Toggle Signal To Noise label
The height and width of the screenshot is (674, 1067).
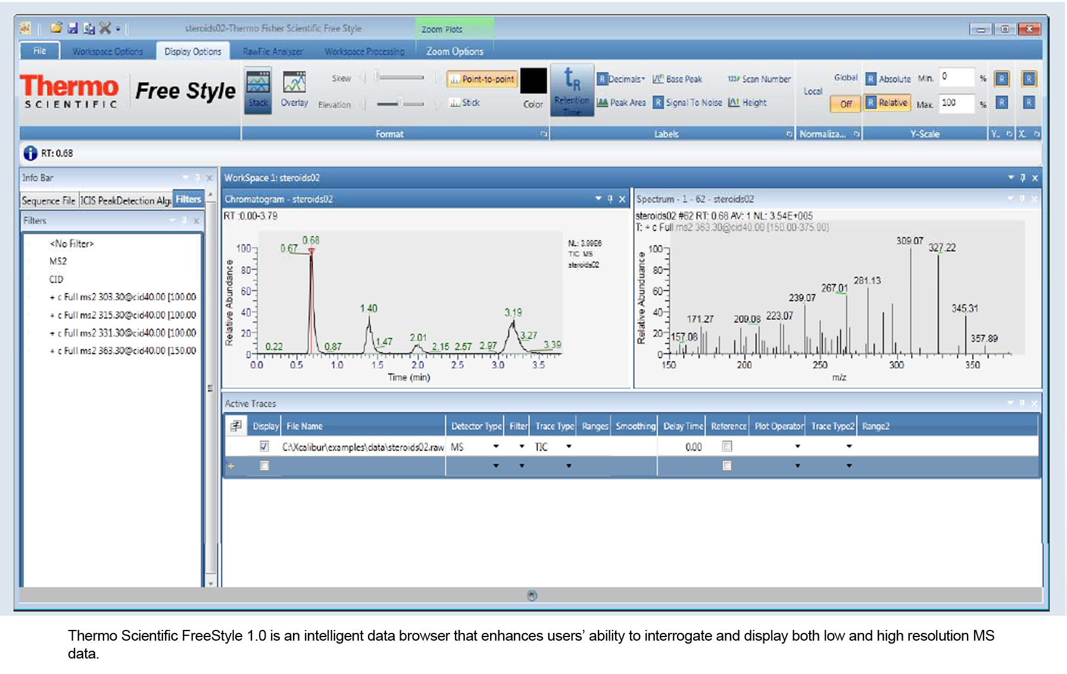[687, 102]
